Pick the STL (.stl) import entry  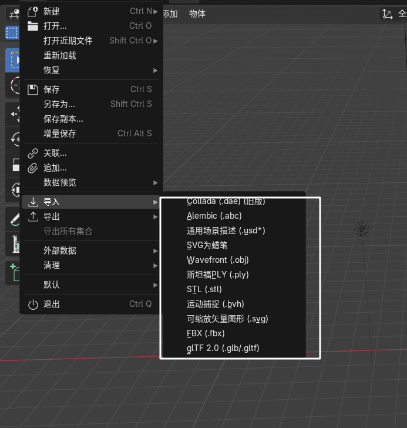(x=204, y=289)
